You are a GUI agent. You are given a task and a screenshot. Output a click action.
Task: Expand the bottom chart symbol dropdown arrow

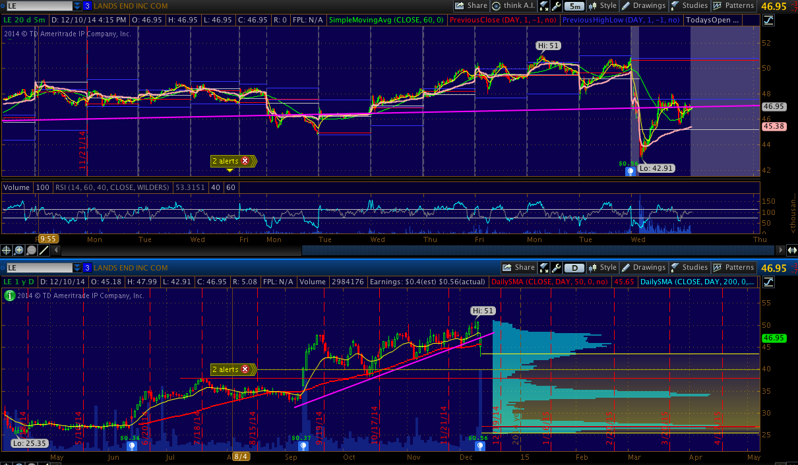click(78, 268)
